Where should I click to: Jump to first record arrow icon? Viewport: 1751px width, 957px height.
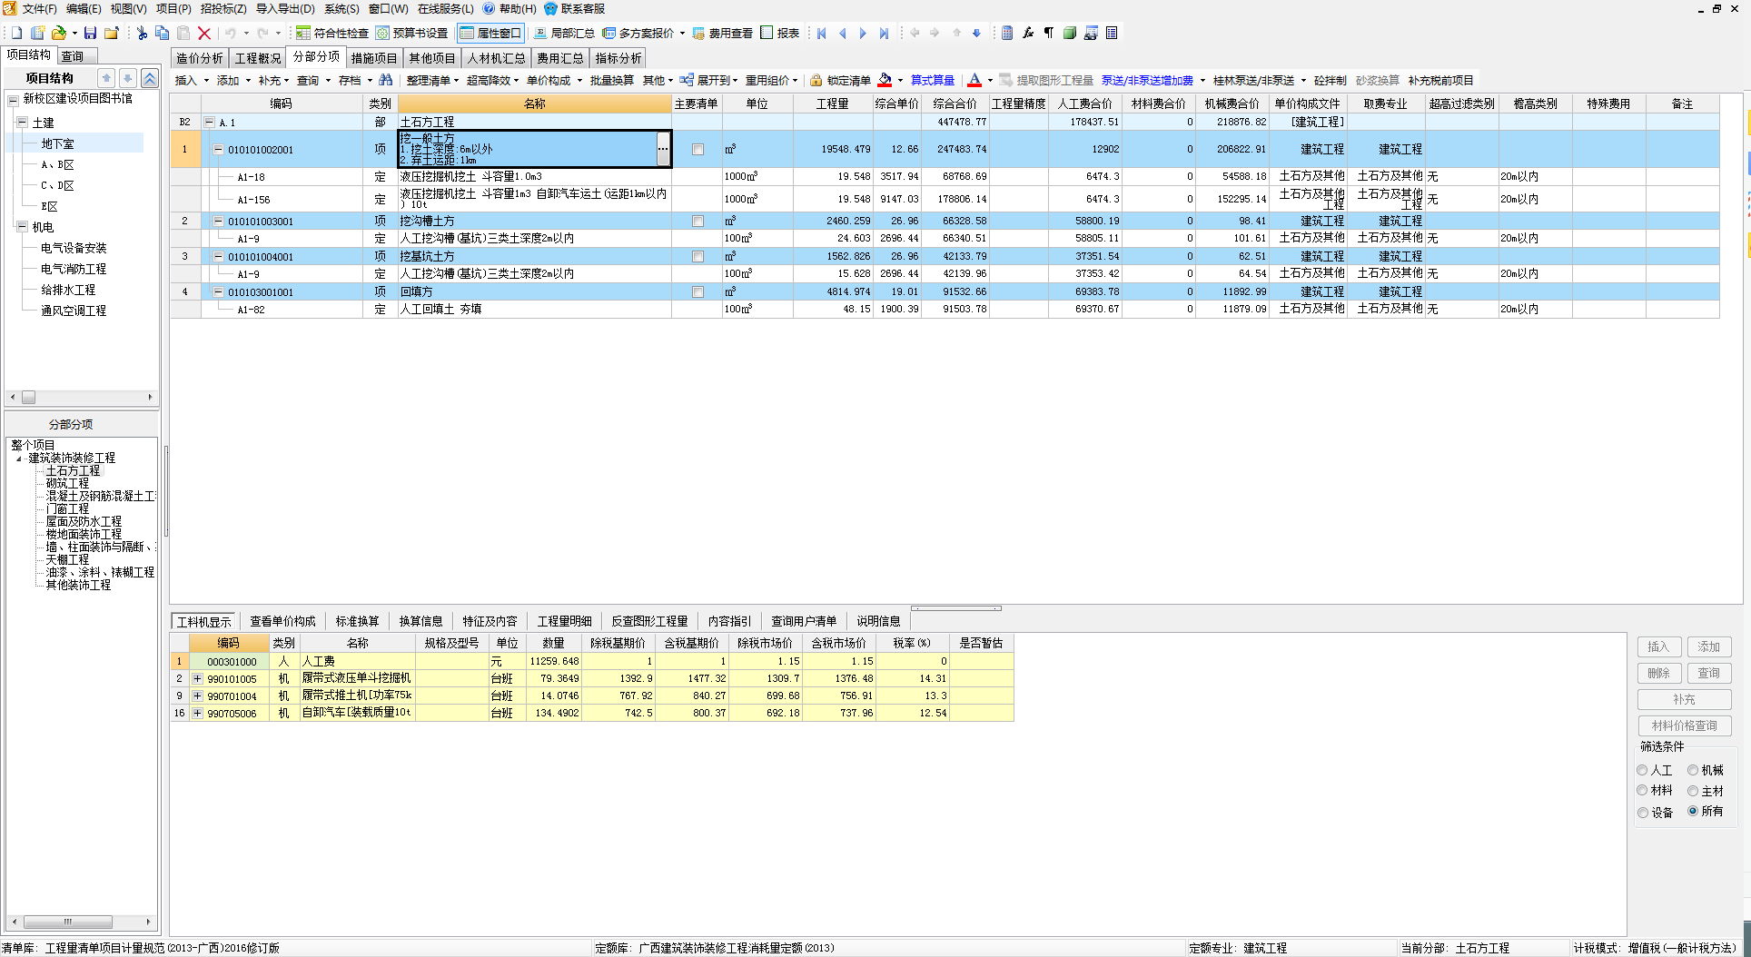point(822,34)
